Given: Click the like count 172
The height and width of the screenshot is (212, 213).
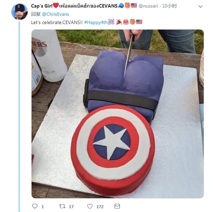Looking at the screenshot, I should [100, 207].
